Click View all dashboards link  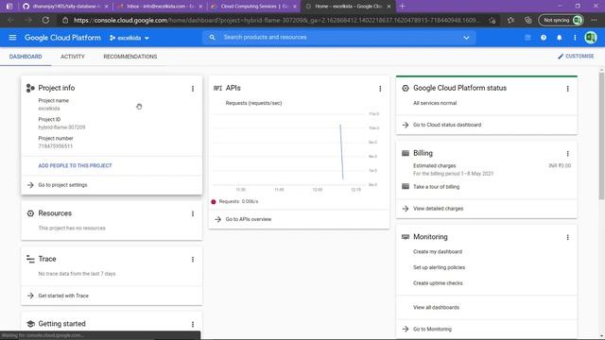click(x=436, y=308)
